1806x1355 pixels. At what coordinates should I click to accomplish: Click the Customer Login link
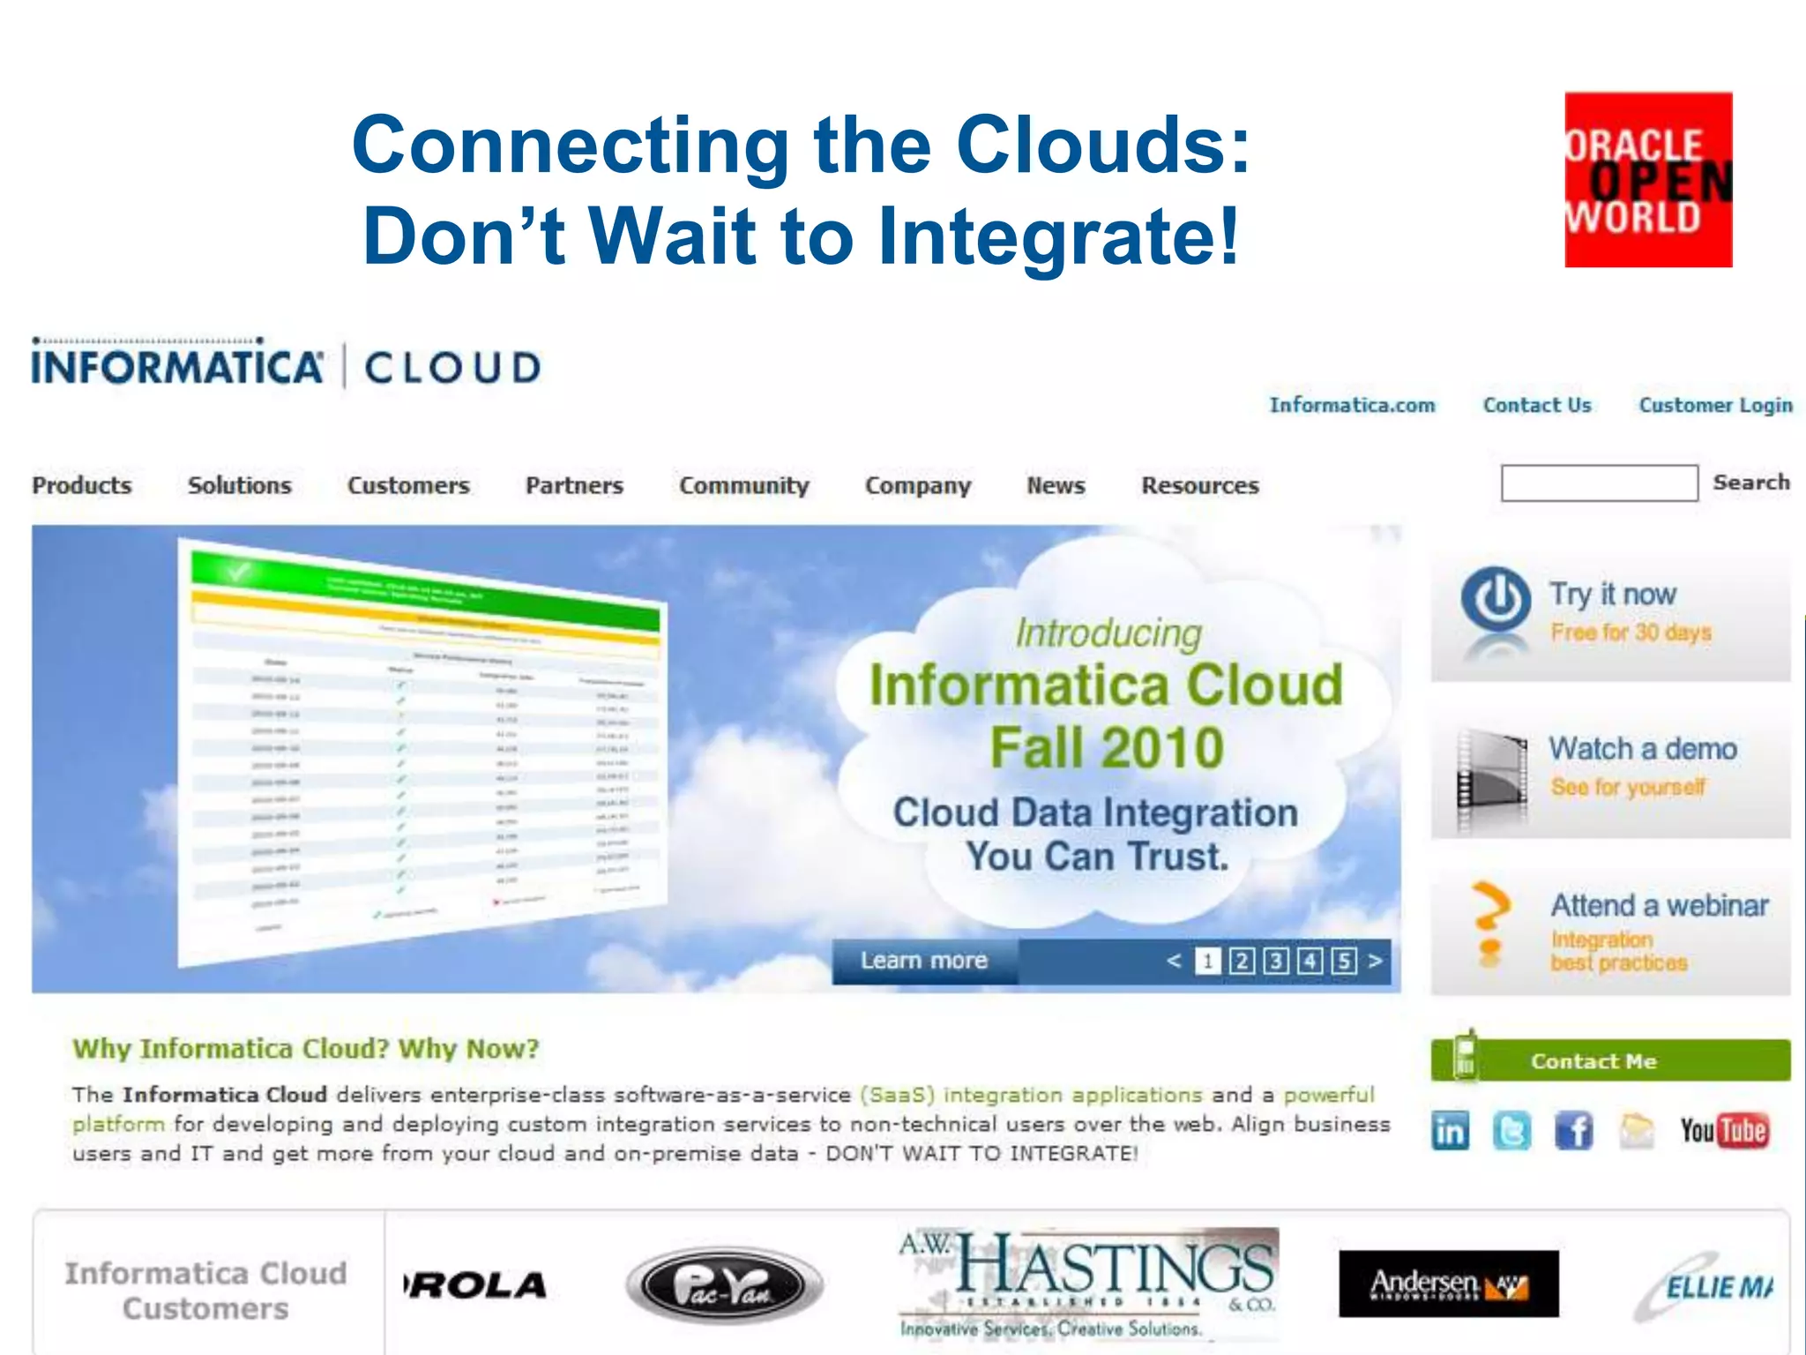point(1715,405)
